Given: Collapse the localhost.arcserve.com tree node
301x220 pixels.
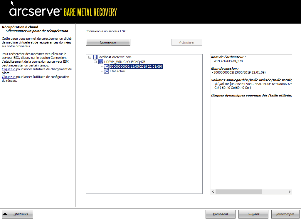Looking at the screenshot, I should pos(90,57).
